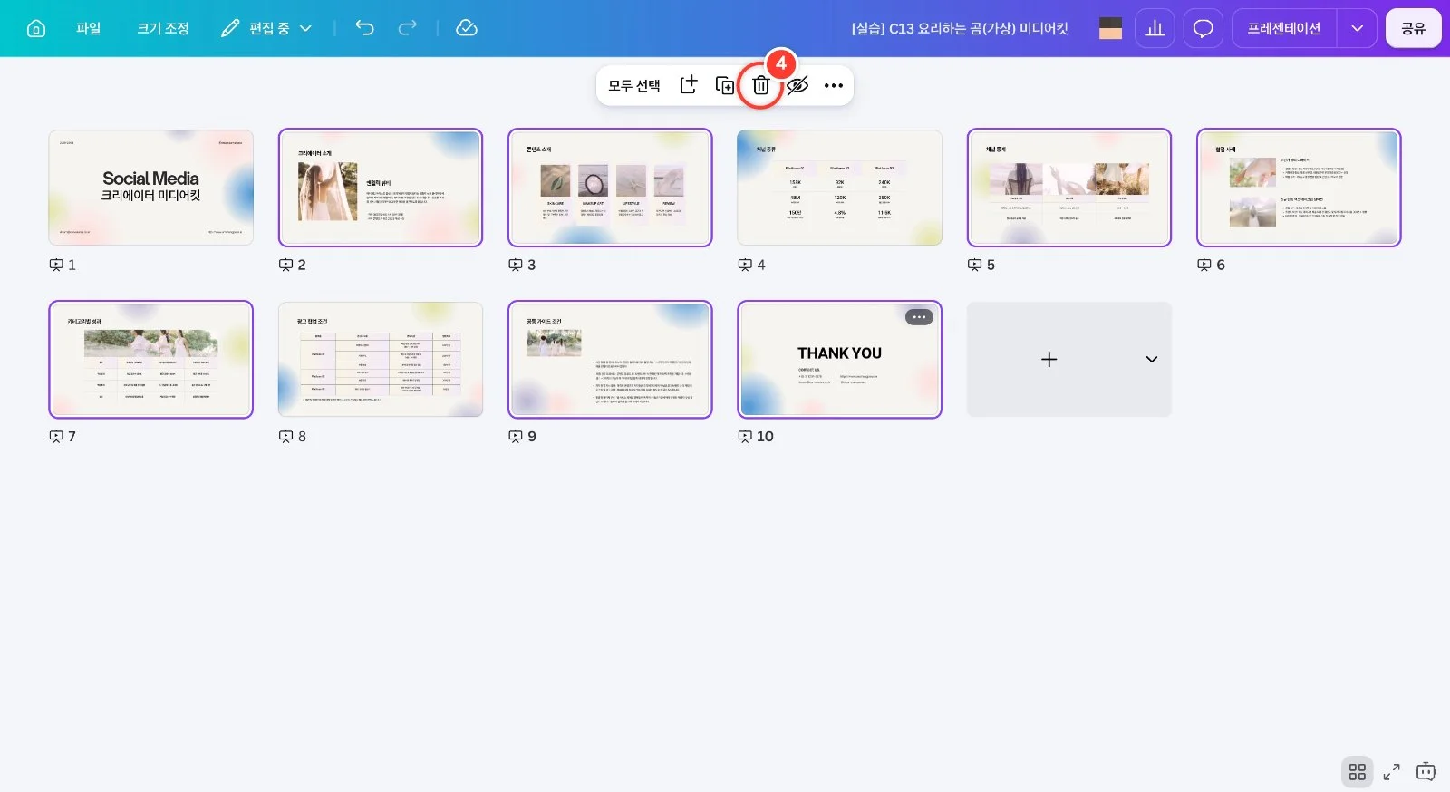Select slide 3 thumbnail with four images
The width and height of the screenshot is (1450, 792).
pos(610,188)
